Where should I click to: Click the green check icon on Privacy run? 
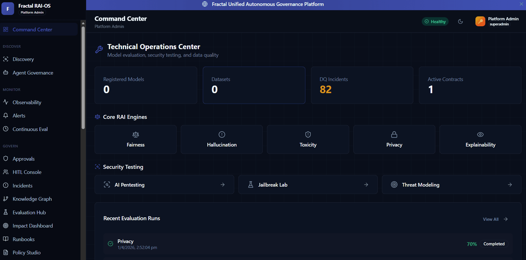click(x=110, y=244)
